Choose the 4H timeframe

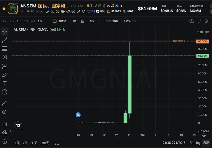point(33,21)
